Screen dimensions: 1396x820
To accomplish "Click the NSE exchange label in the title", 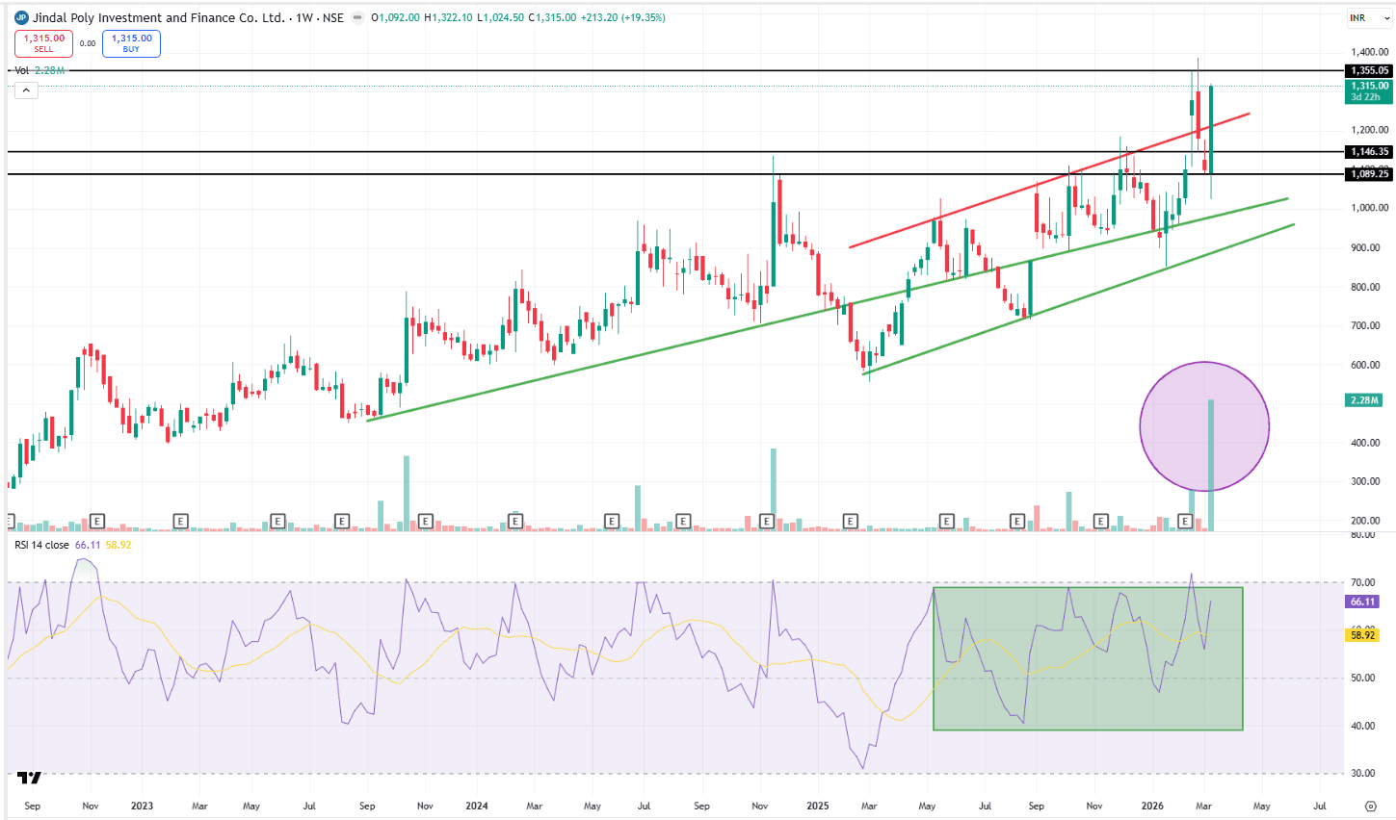I will tap(333, 17).
